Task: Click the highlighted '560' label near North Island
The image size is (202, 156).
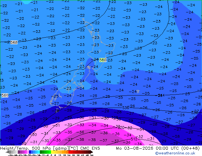Action: 103,60
